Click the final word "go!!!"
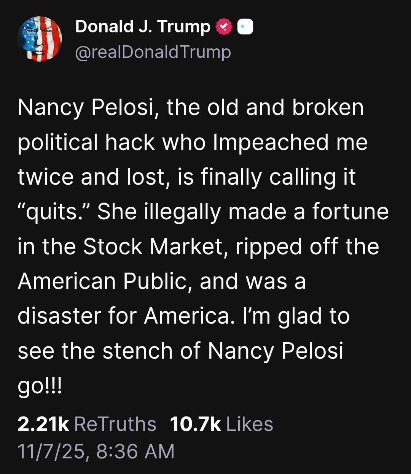This screenshot has width=411, height=474. click(40, 386)
